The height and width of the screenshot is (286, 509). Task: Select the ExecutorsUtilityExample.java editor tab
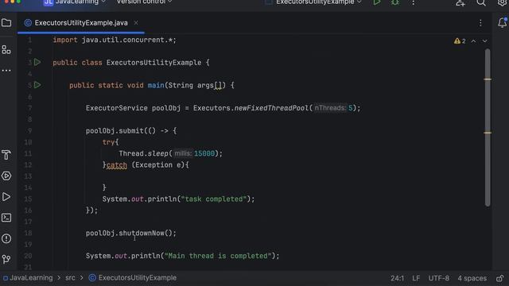click(x=81, y=23)
